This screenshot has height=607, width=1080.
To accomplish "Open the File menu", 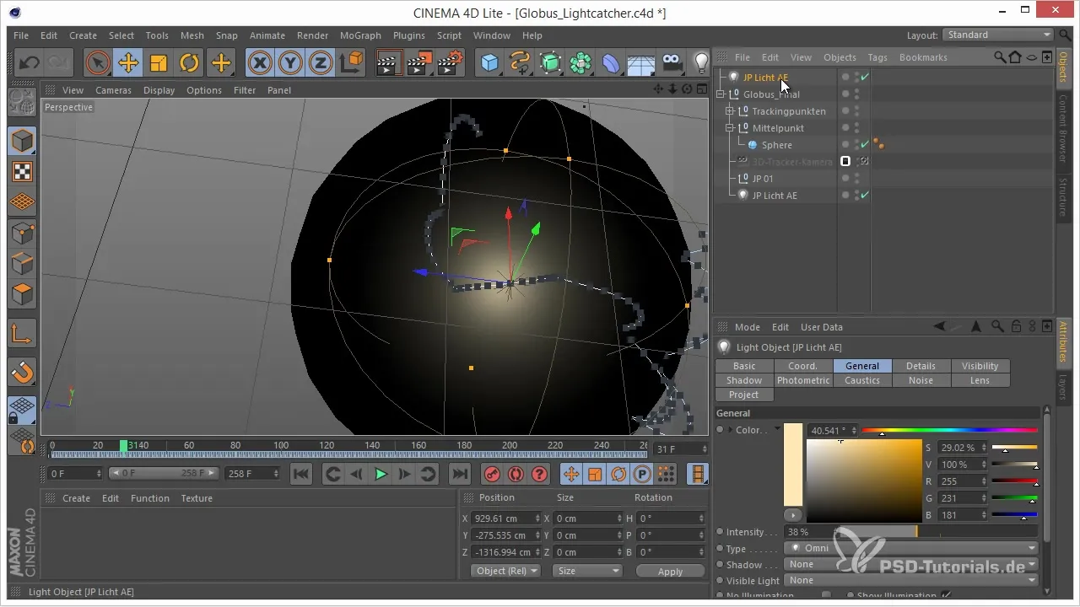I will (x=21, y=35).
